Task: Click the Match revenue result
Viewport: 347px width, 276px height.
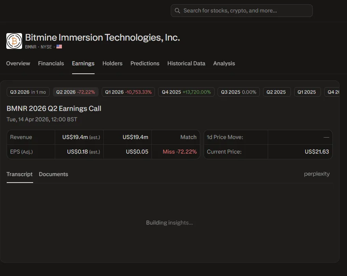Action: 188,137
